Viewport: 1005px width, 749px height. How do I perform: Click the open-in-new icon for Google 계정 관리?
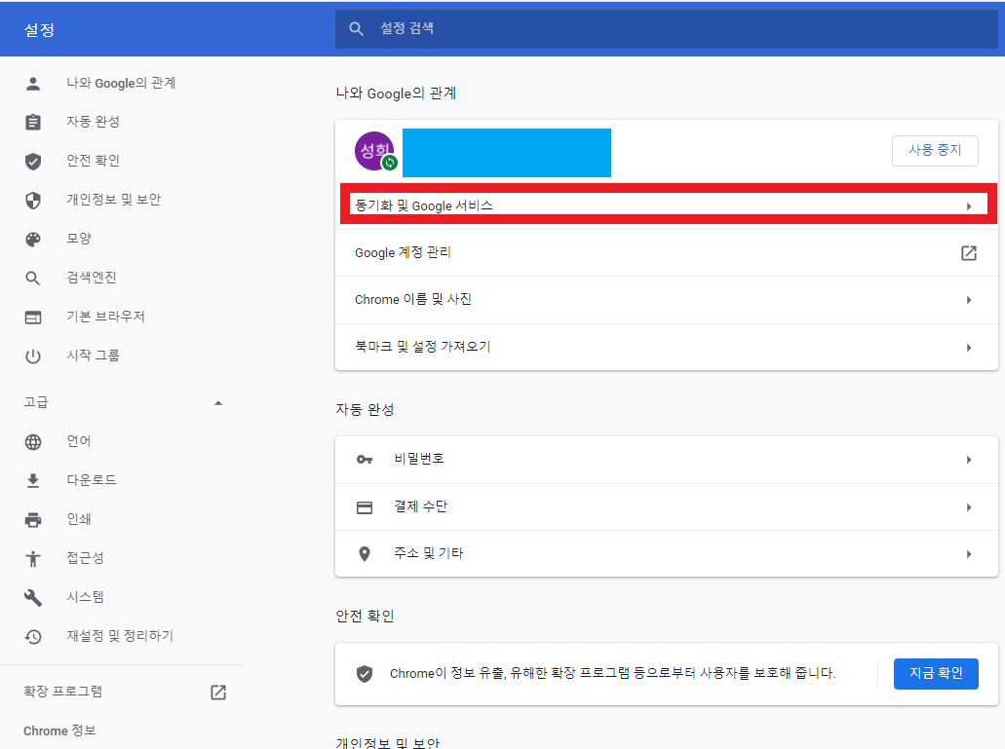click(x=969, y=253)
